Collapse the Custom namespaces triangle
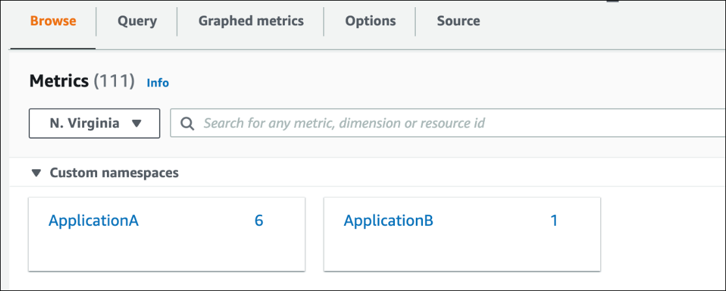Screen dimensions: 726x291 pos(36,173)
